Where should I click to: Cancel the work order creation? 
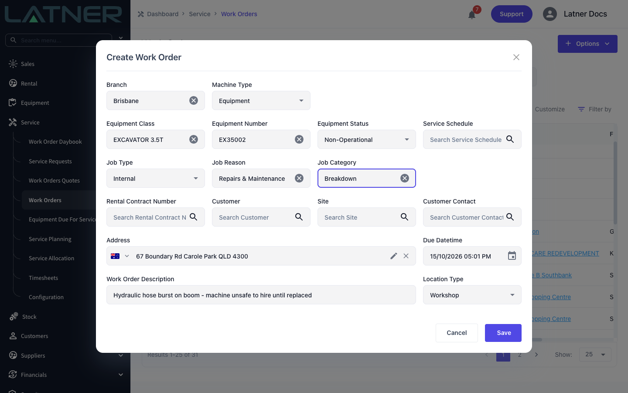pyautogui.click(x=457, y=333)
